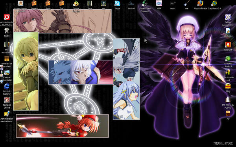
Task: Launch Camtasia Studio 5 shortcut
Action: pos(228,58)
